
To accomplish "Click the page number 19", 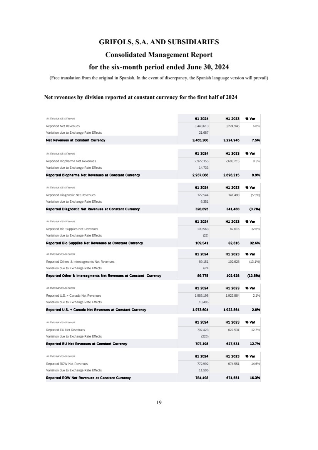I will (x=159, y=403).
